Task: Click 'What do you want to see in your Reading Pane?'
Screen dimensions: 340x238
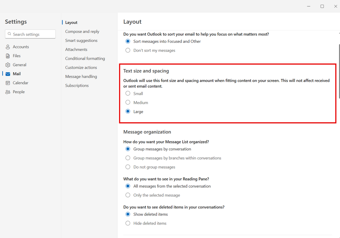Action: point(166,179)
